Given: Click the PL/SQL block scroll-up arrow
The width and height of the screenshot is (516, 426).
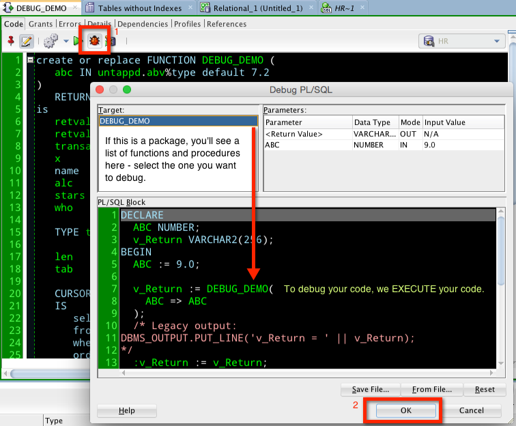Looking at the screenshot, I should 501,211.
